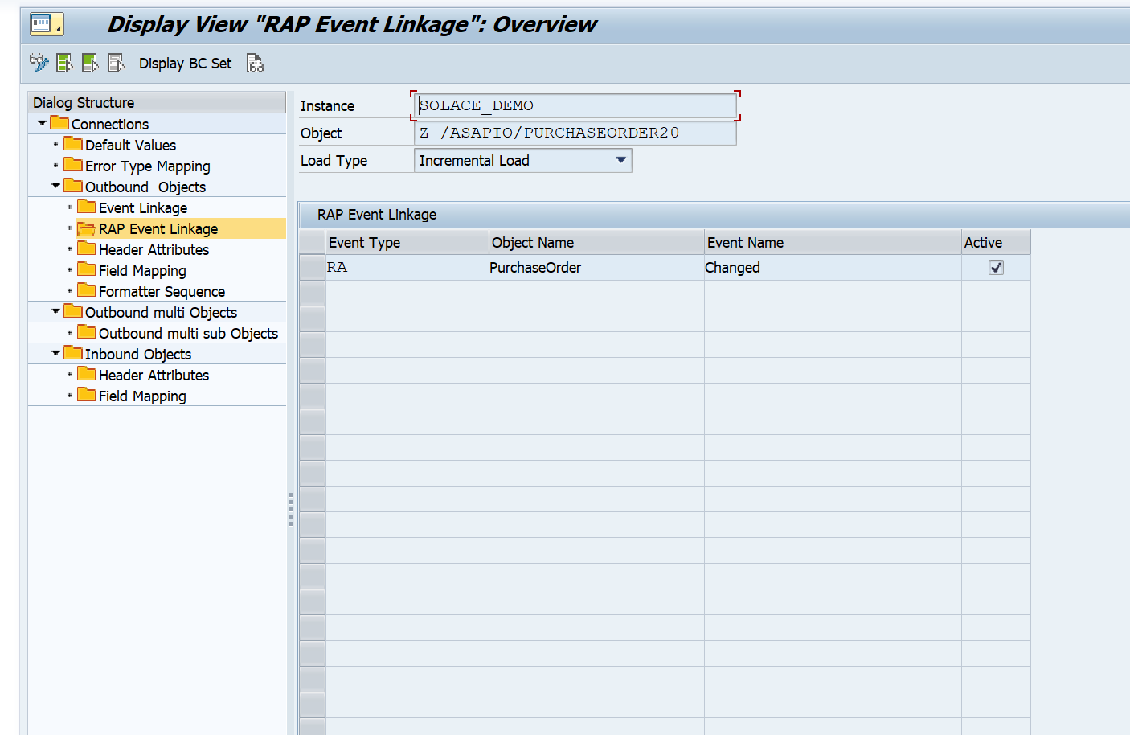Collapse the Outbound Objects tree node
This screenshot has height=735, width=1130.
(x=55, y=187)
